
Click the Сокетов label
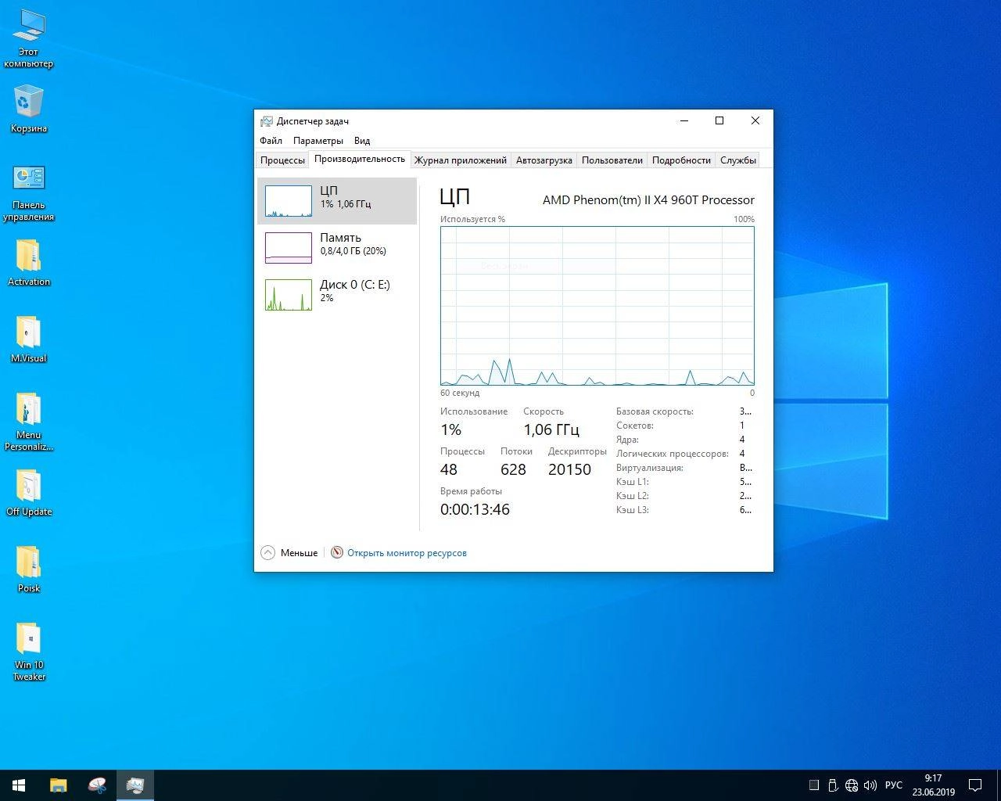[635, 426]
